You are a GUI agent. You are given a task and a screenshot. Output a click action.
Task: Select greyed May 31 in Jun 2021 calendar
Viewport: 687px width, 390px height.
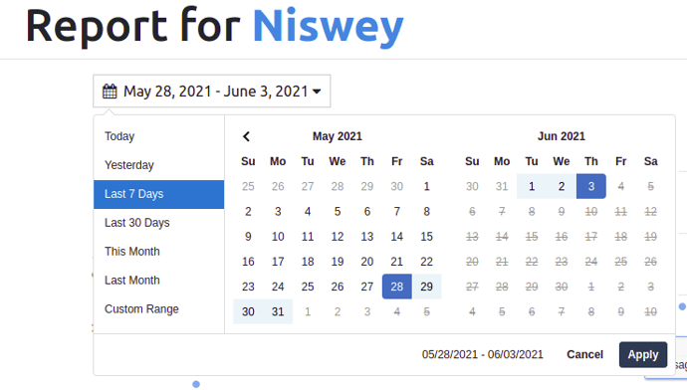pos(502,186)
